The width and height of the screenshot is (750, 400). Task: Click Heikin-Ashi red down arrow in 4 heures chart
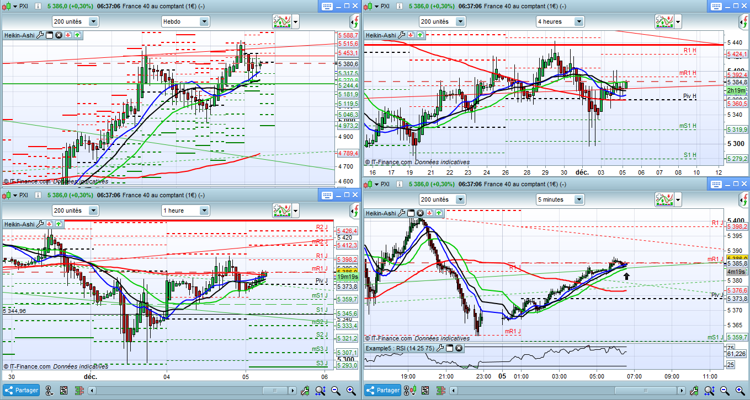coord(411,35)
